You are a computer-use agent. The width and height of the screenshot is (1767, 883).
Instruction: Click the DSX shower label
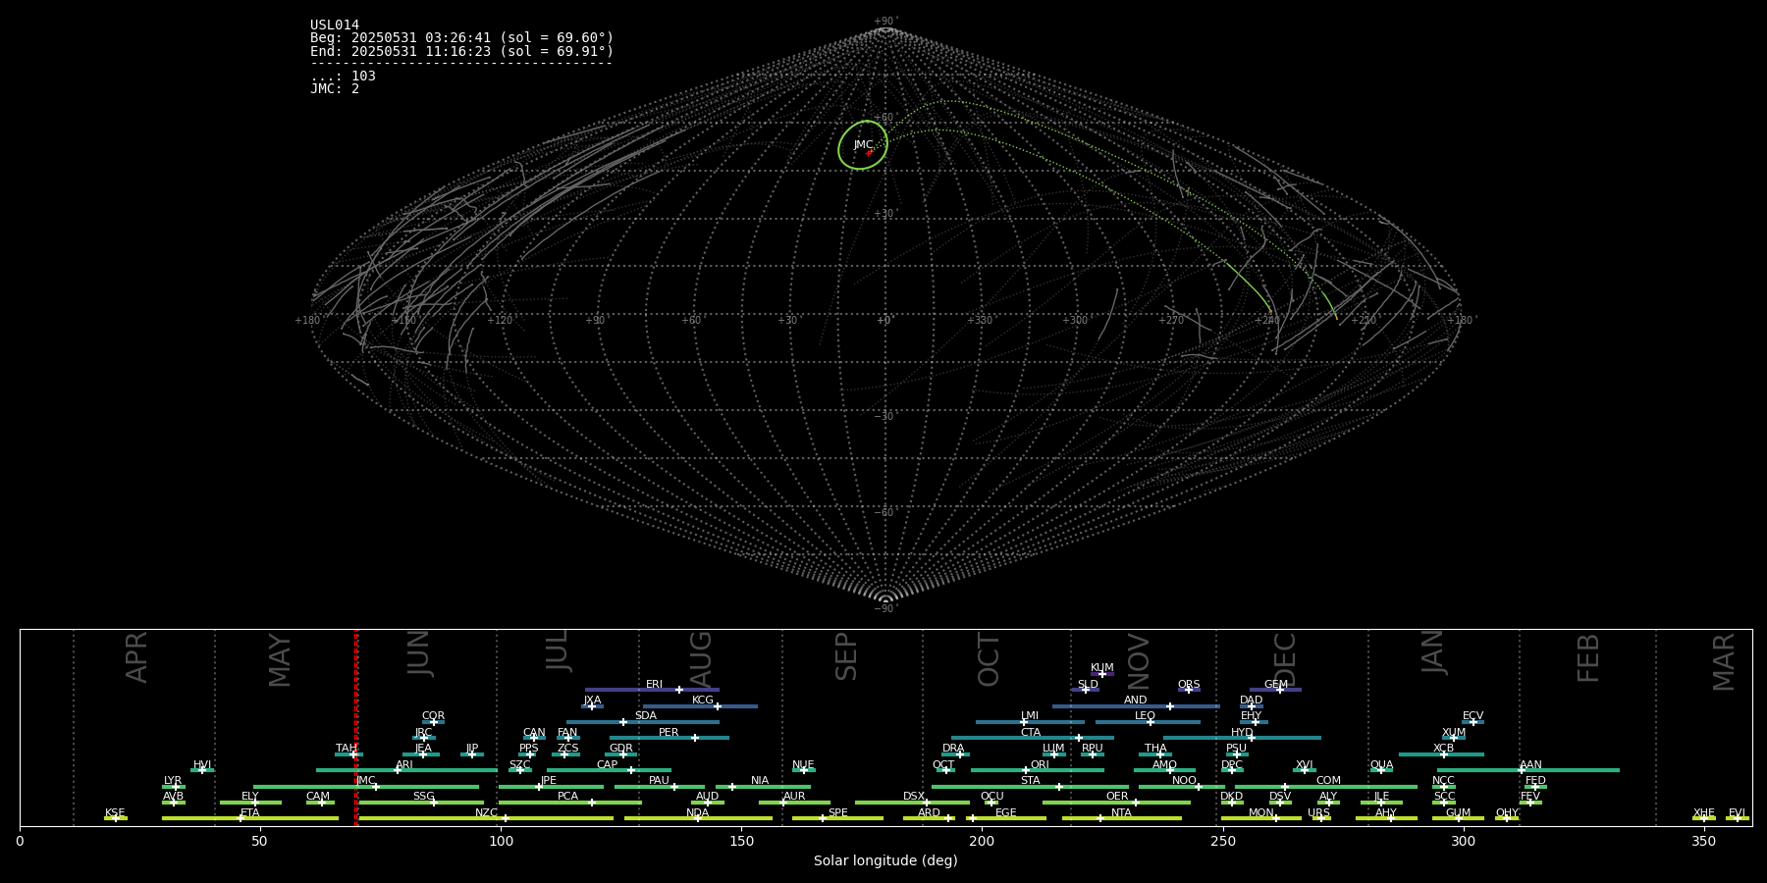point(914,797)
